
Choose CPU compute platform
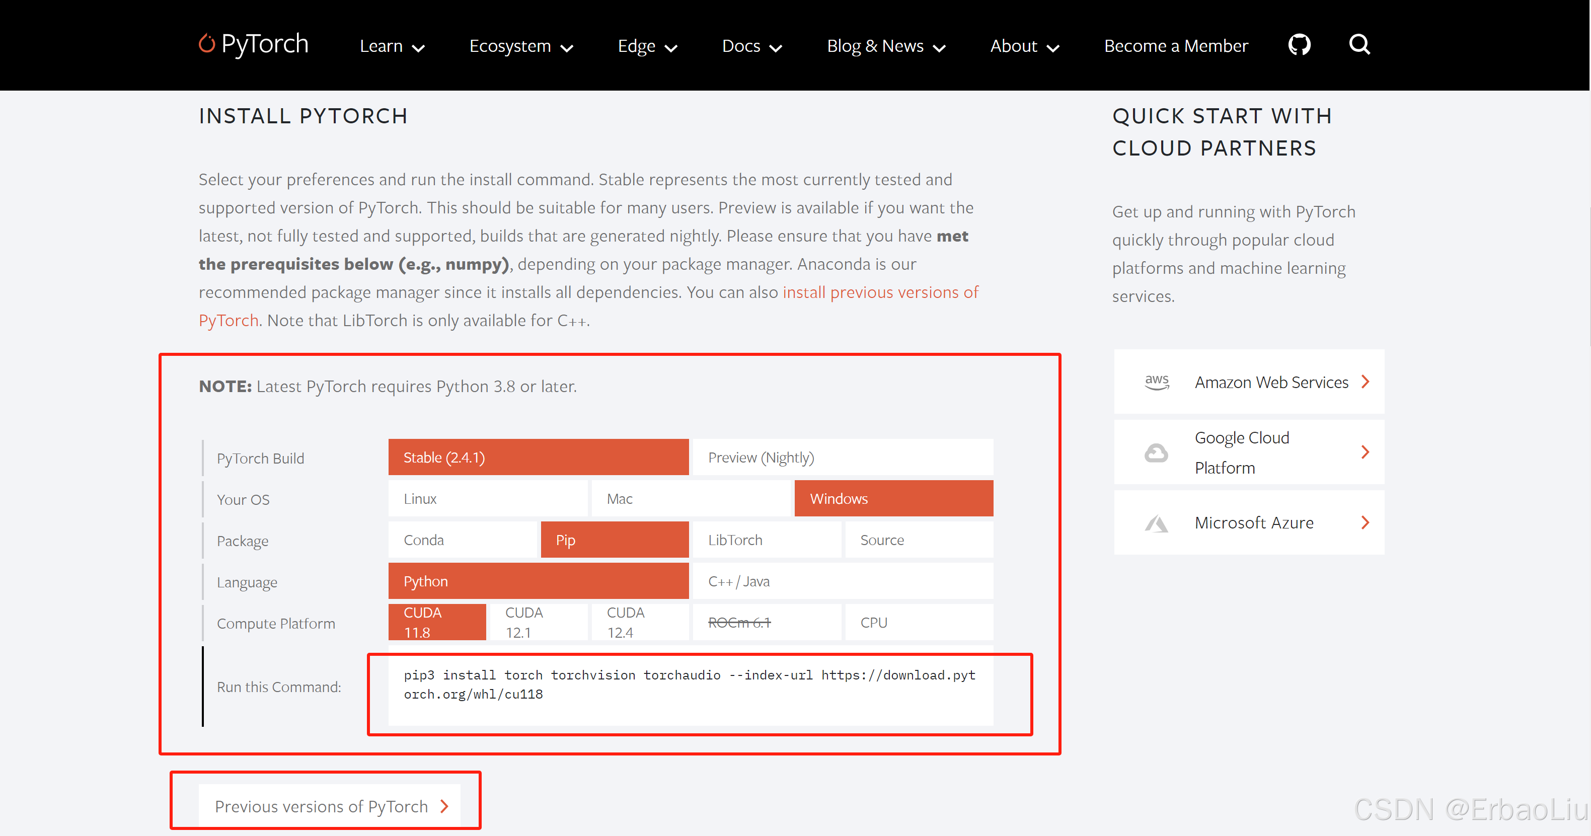tap(920, 623)
